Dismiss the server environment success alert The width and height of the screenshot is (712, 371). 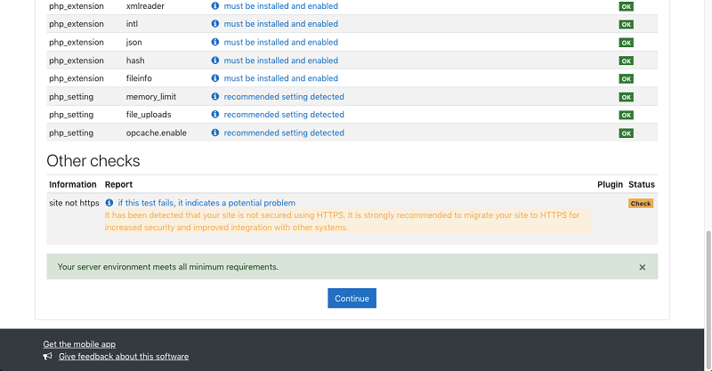point(642,267)
